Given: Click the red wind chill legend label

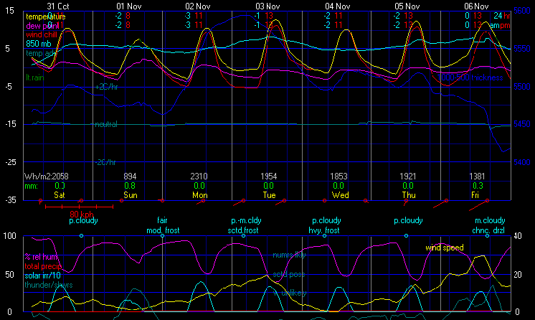Looking at the screenshot, I should coord(42,34).
